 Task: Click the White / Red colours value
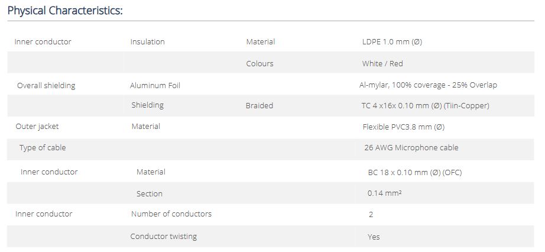(382, 63)
